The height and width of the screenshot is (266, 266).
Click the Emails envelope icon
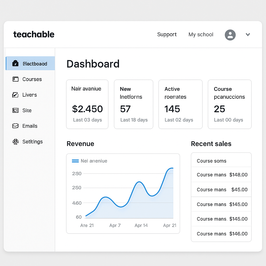(16, 126)
